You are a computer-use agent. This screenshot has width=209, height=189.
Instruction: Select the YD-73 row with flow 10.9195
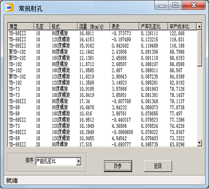click(x=103, y=89)
